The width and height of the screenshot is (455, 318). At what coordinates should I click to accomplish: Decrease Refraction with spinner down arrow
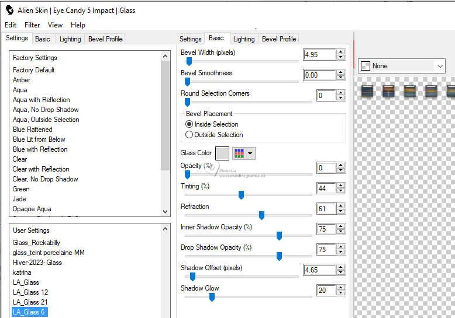(x=341, y=212)
